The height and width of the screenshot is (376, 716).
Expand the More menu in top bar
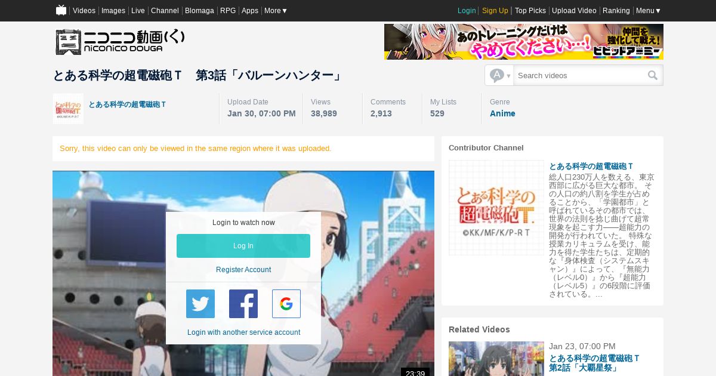[x=276, y=11]
